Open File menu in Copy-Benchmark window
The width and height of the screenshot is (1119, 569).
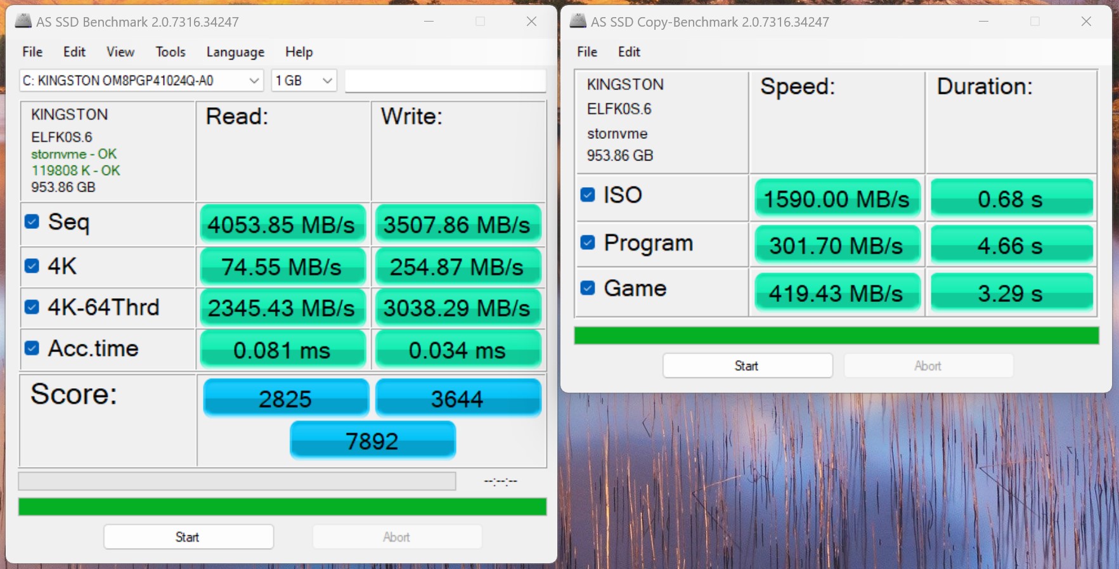(587, 52)
